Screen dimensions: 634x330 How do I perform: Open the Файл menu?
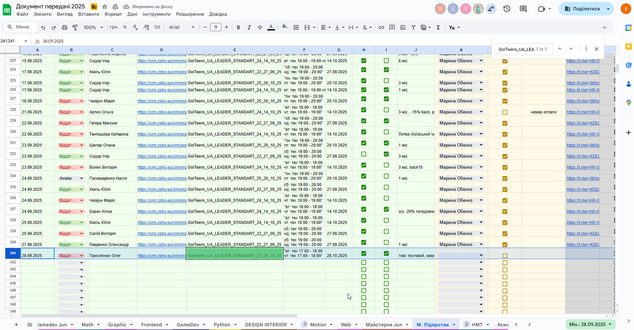[22, 14]
